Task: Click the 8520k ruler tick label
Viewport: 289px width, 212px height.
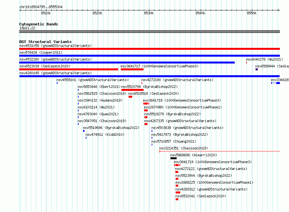Action: point(97,13)
